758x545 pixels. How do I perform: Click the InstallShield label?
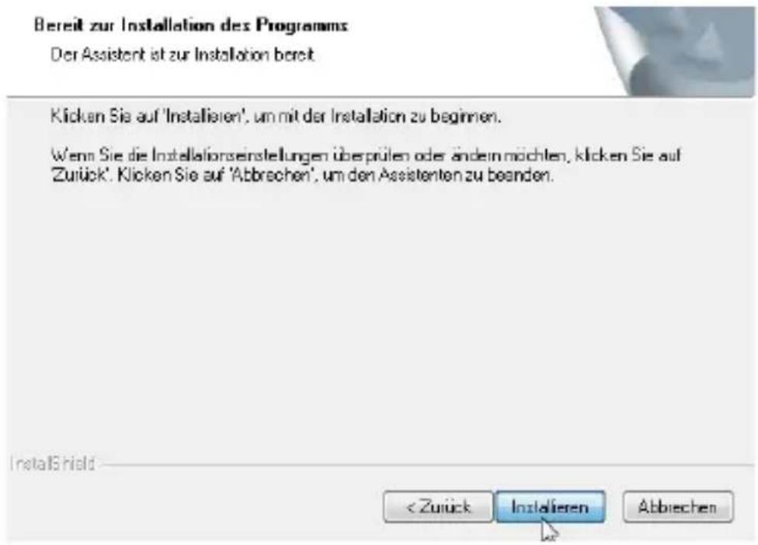coord(52,463)
